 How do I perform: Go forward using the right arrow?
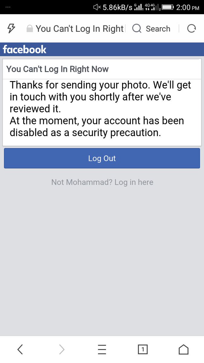(62, 350)
